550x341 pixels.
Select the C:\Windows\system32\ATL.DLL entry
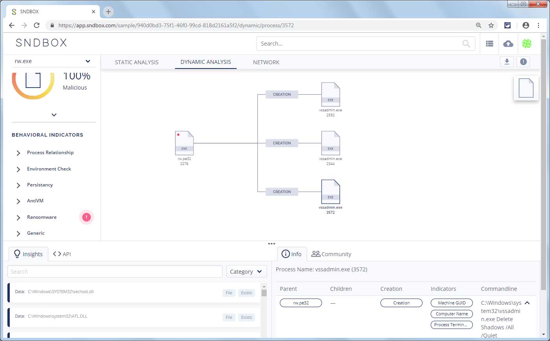coord(134,317)
